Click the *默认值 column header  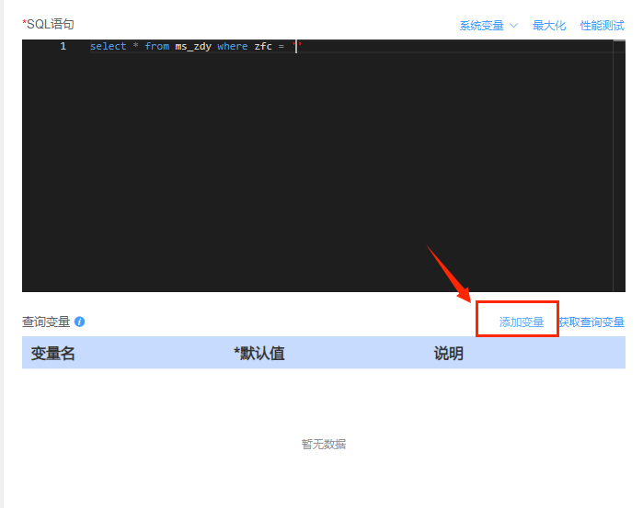(259, 353)
